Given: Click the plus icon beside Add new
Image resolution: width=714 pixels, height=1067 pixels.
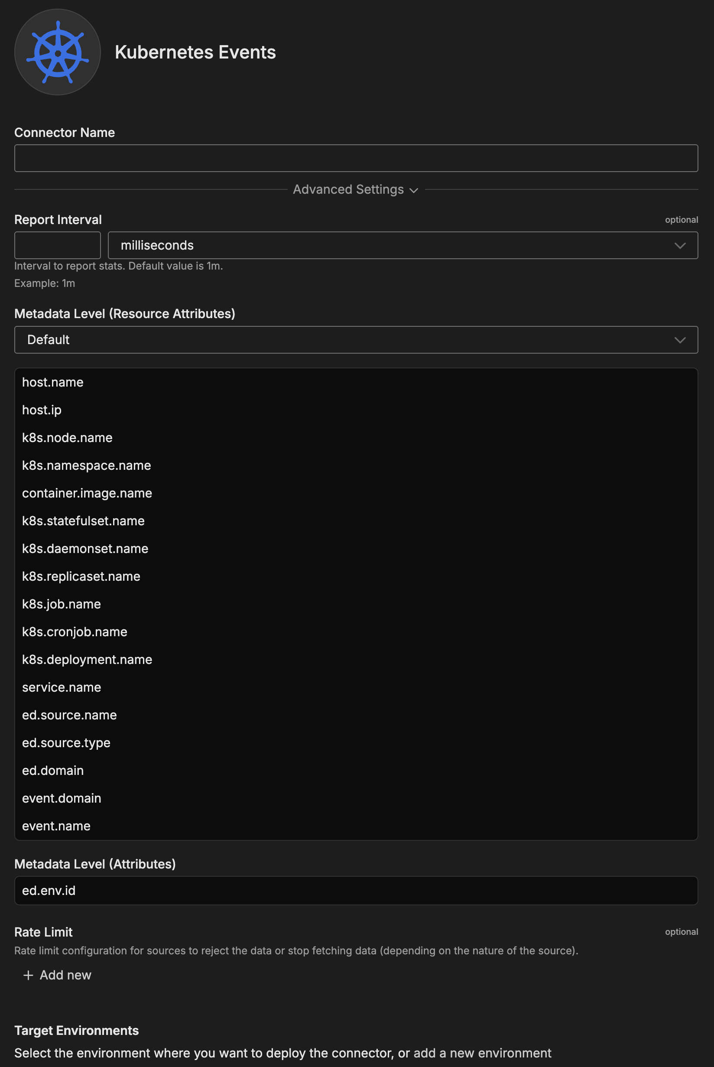Looking at the screenshot, I should tap(28, 975).
